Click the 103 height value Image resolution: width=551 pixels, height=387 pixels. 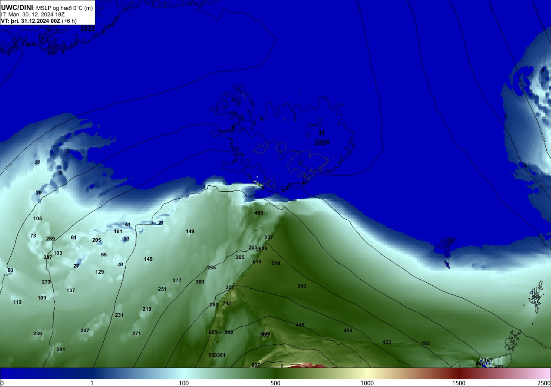tap(58, 253)
